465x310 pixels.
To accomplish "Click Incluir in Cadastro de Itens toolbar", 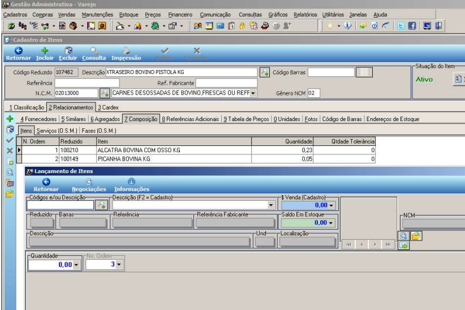I will tap(45, 54).
